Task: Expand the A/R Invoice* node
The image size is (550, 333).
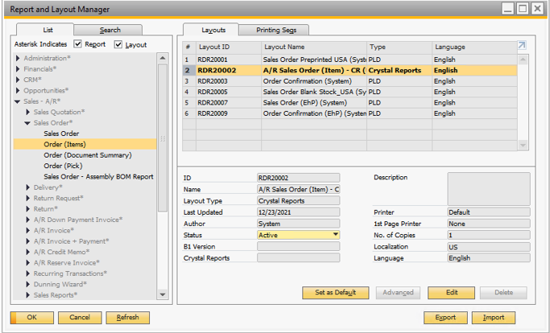Action: [x=27, y=231]
